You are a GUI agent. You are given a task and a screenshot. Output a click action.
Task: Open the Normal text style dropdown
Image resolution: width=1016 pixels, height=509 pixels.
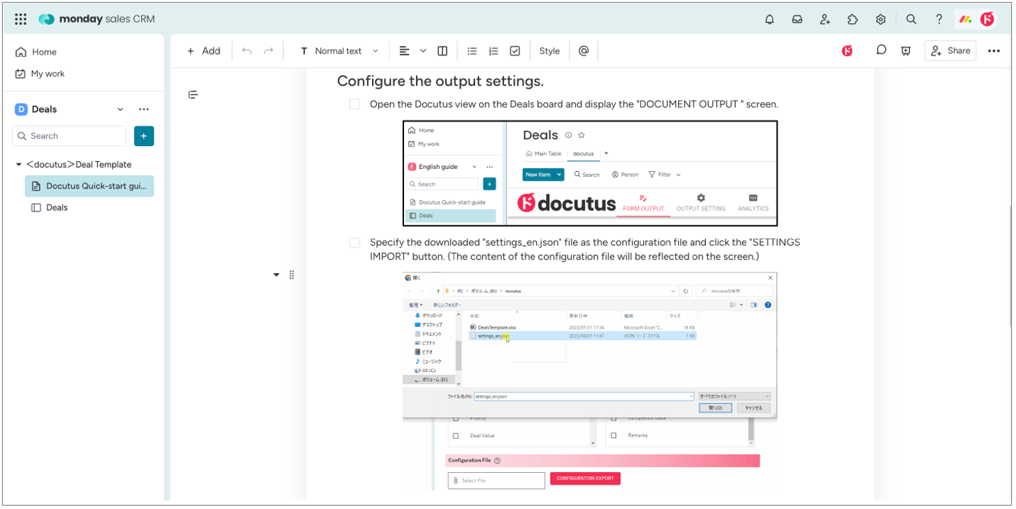(339, 51)
